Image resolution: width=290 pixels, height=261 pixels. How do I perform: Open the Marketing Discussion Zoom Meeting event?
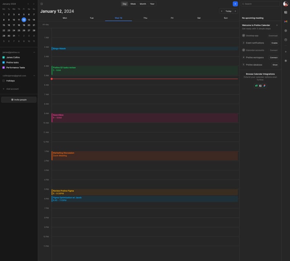145,156
